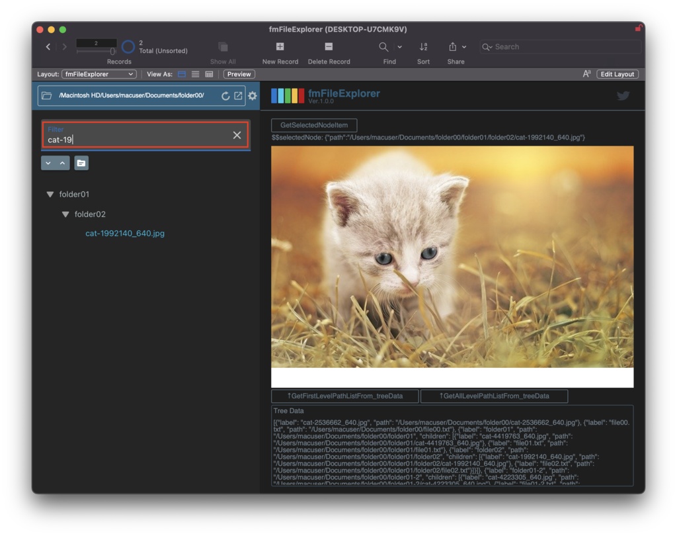Collapse the folder01 tree node
This screenshot has height=536, width=677.
pyautogui.click(x=50, y=194)
